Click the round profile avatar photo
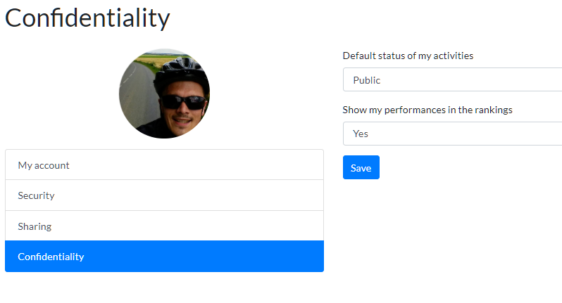 164,94
